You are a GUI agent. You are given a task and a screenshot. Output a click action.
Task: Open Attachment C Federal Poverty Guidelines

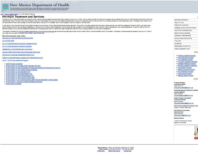(x=21, y=70)
